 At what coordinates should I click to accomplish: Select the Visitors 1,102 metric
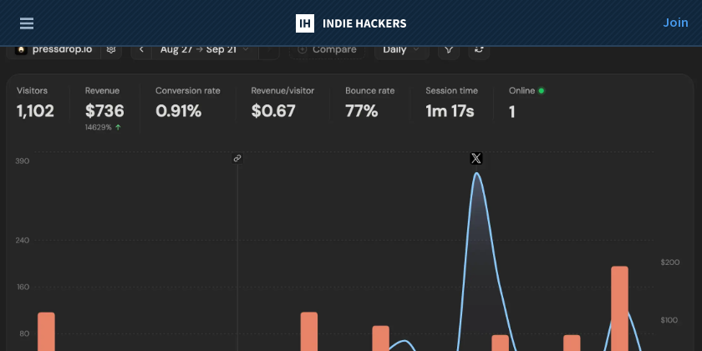[x=35, y=104]
